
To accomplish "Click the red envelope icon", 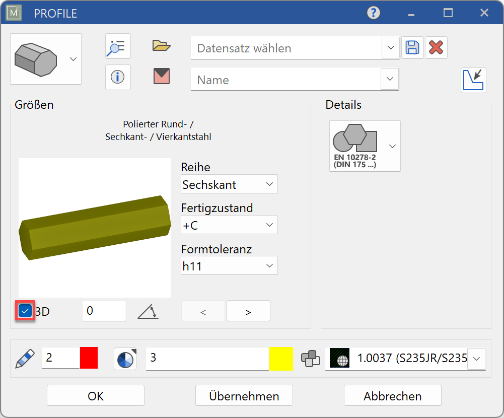I will point(161,77).
